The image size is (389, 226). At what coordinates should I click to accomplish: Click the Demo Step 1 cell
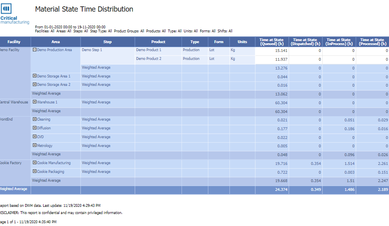(92, 50)
